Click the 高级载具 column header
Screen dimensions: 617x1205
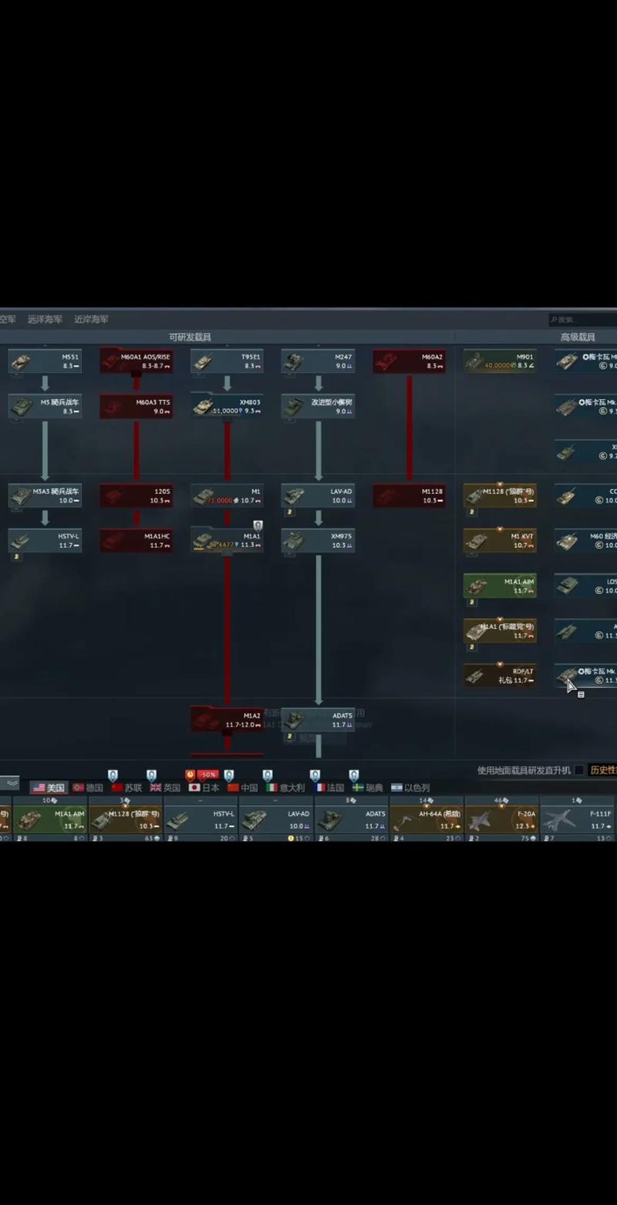tap(577, 337)
